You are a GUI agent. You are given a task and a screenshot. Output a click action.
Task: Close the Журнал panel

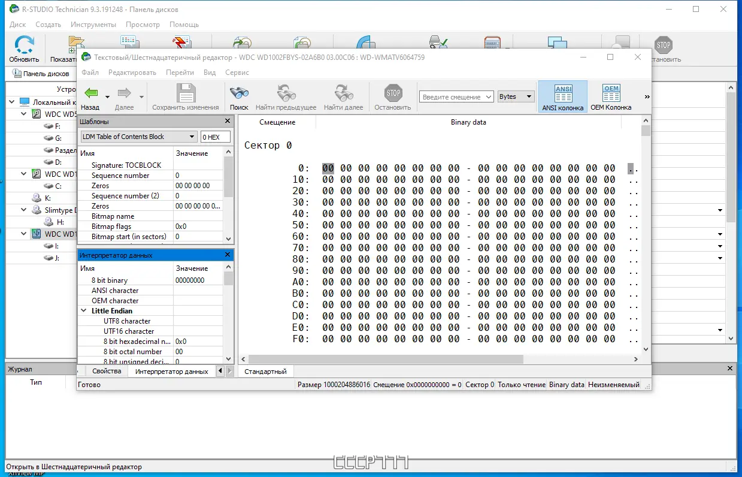(x=730, y=369)
